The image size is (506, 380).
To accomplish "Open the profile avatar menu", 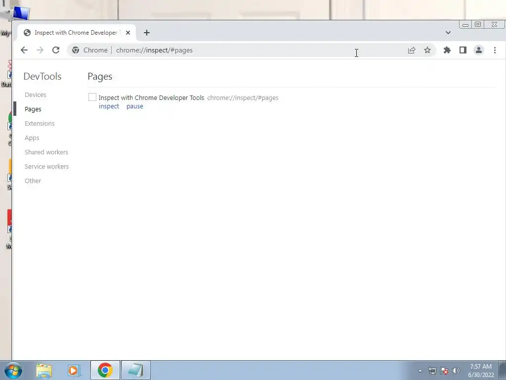I will pyautogui.click(x=478, y=50).
